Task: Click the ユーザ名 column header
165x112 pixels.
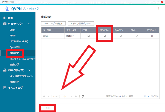Action: (53, 30)
